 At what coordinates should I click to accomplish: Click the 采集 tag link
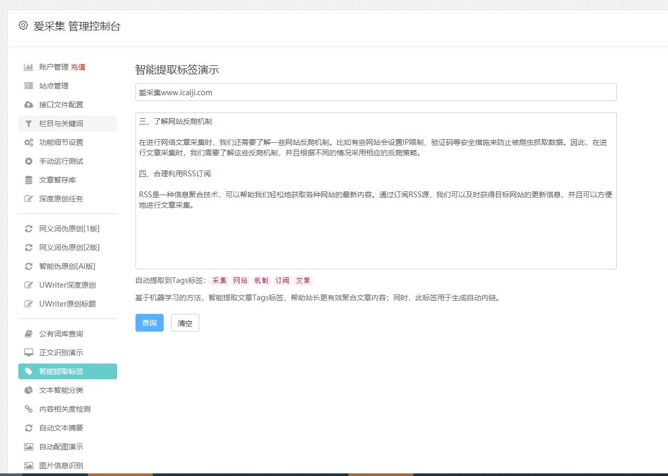(219, 280)
